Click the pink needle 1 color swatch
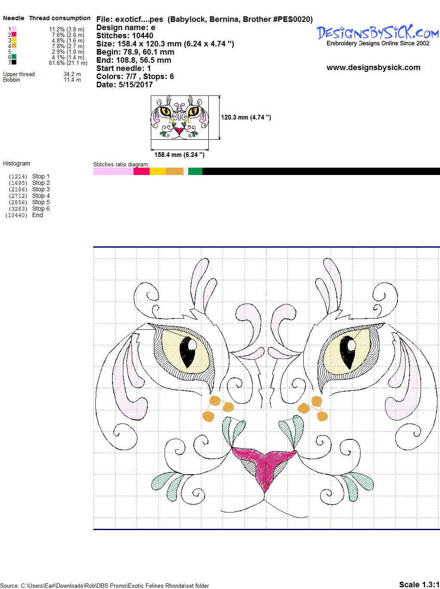 point(14,29)
